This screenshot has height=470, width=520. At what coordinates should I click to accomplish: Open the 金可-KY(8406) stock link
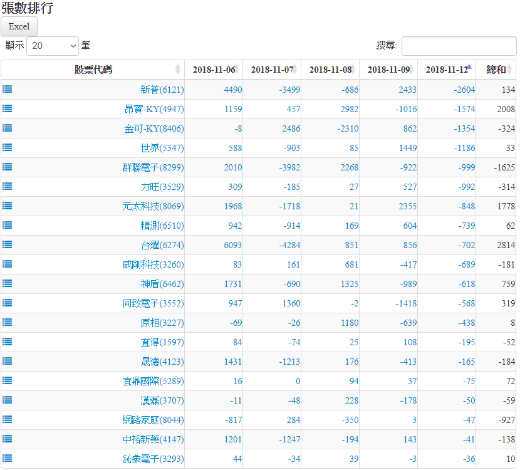[x=153, y=128]
